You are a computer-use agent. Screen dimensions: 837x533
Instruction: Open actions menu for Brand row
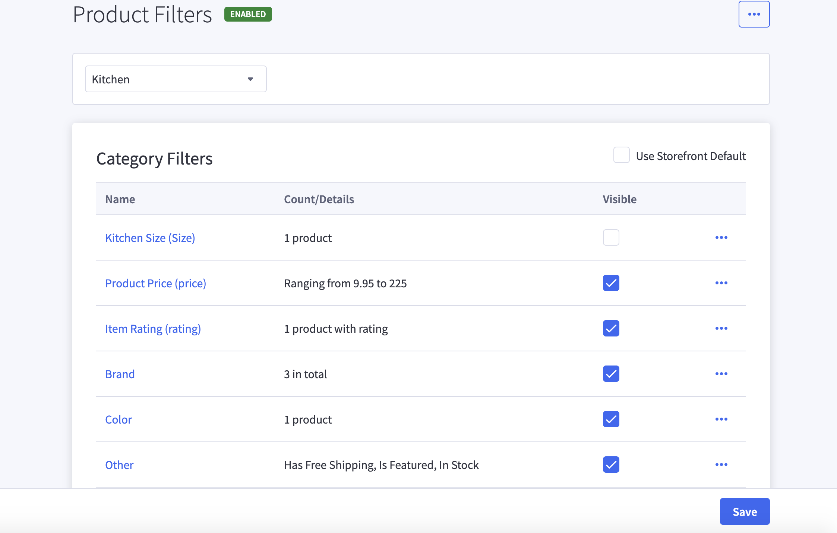[722, 374]
